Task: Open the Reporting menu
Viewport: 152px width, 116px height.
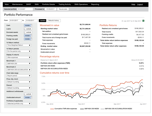Action: (x=95, y=5)
